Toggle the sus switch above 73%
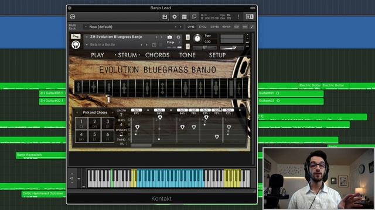The width and height of the screenshot is (375, 210). 229,110
